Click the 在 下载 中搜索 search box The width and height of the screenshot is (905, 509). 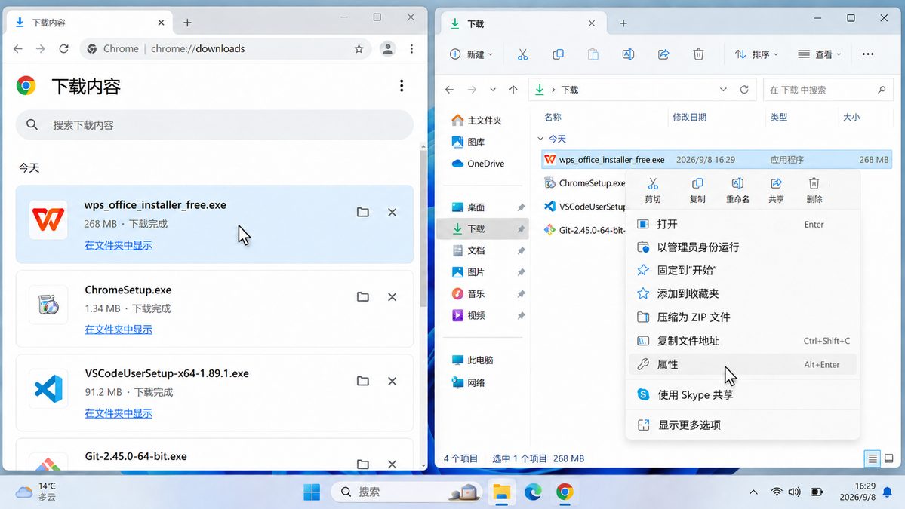pyautogui.click(x=828, y=89)
